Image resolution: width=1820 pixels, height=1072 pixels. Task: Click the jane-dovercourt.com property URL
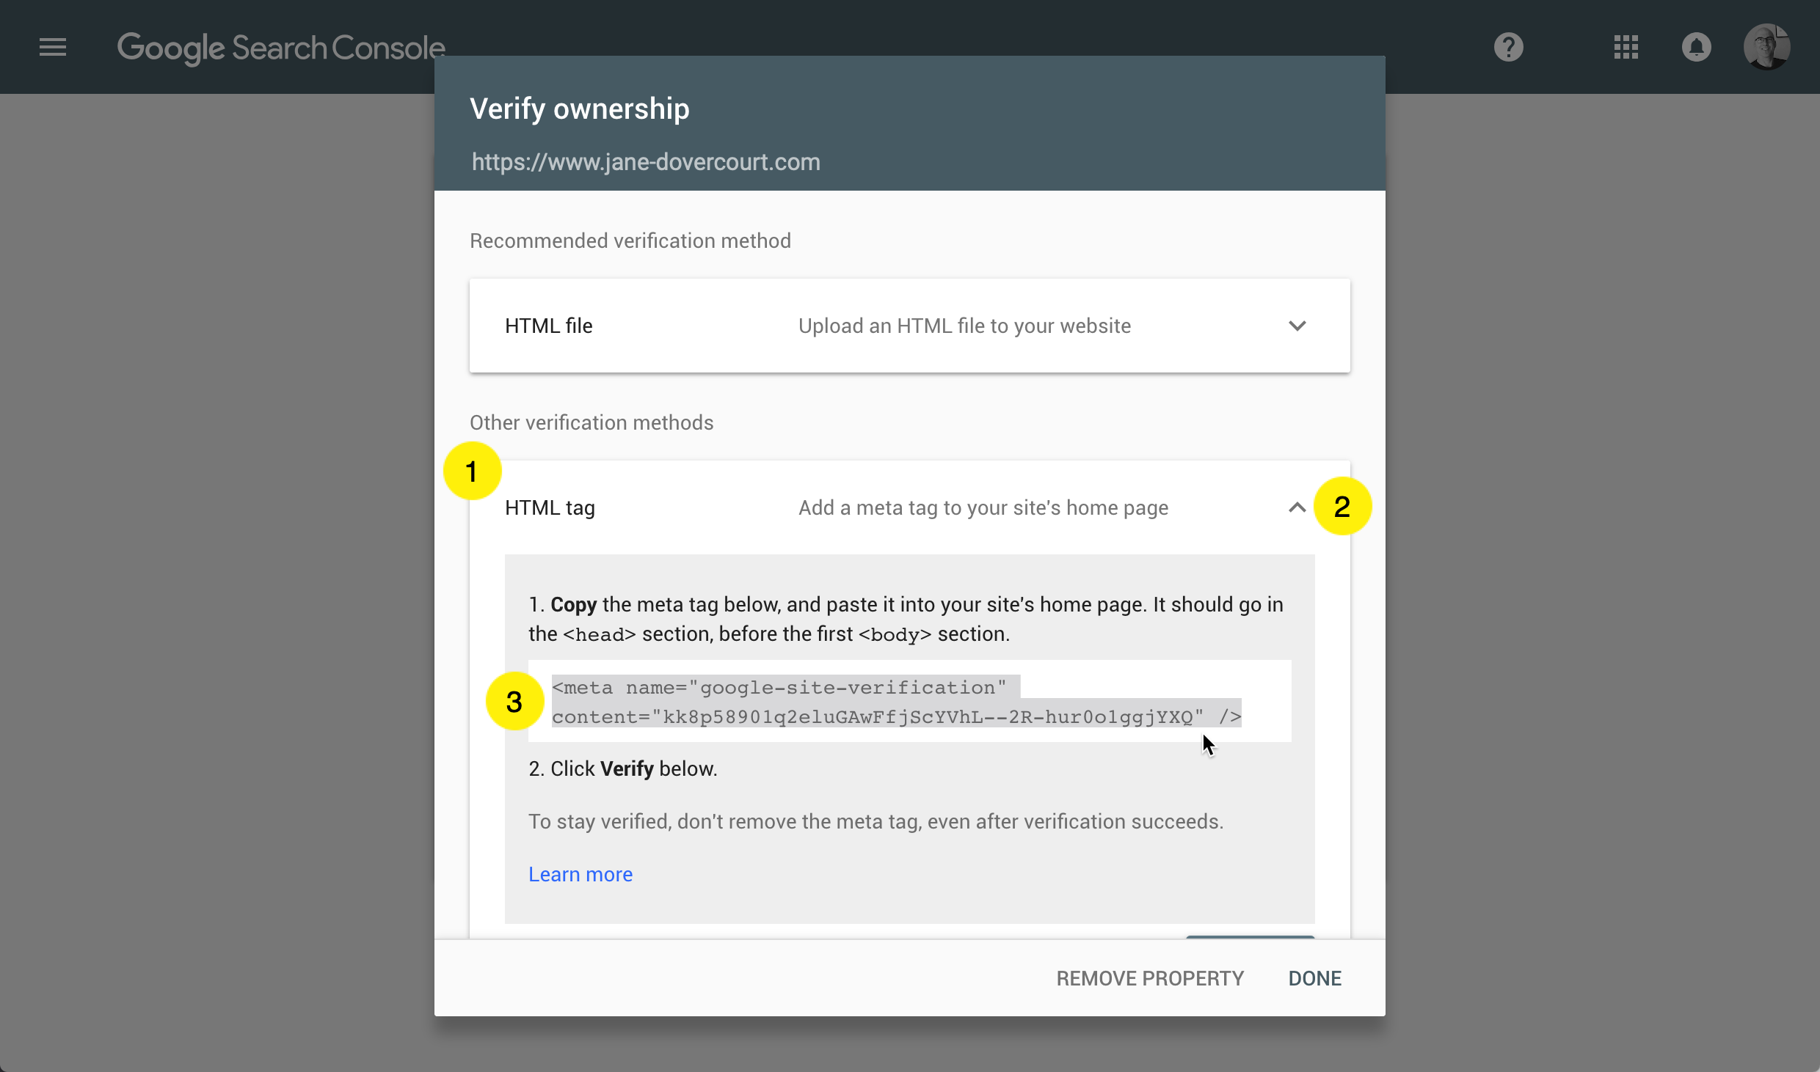tap(645, 161)
